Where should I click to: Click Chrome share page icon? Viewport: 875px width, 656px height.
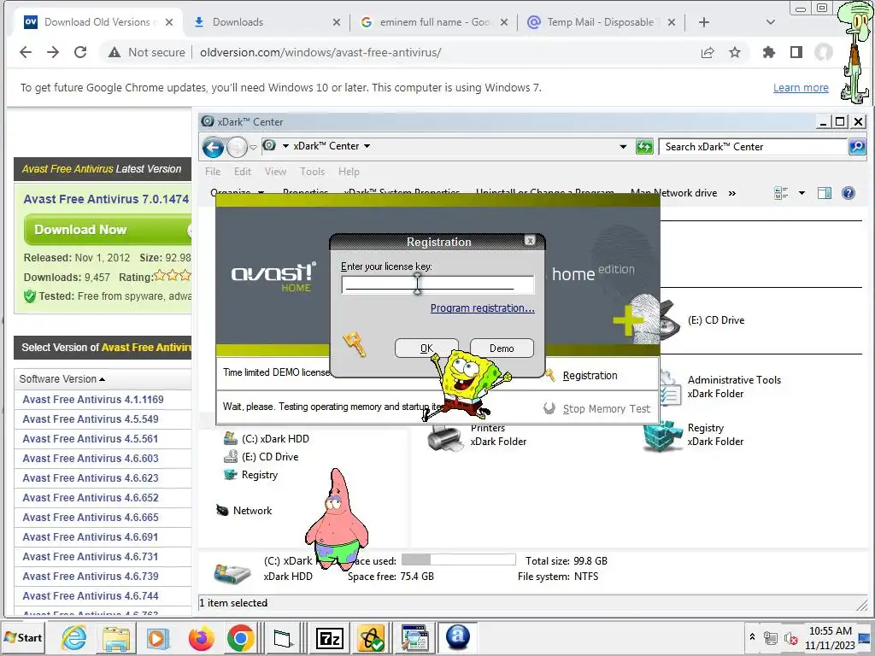[x=708, y=52]
